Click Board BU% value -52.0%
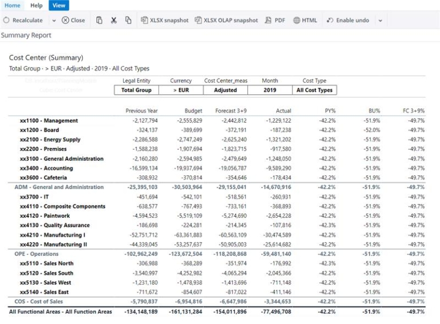The height and width of the screenshot is (324, 440). click(x=372, y=130)
